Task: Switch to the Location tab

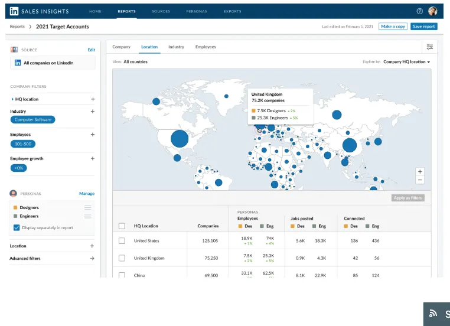Action: (149, 47)
